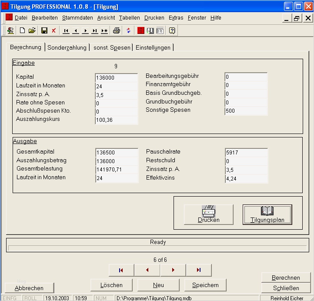Open file with the folder toolbar icon
The image size is (314, 301).
click(32, 30)
